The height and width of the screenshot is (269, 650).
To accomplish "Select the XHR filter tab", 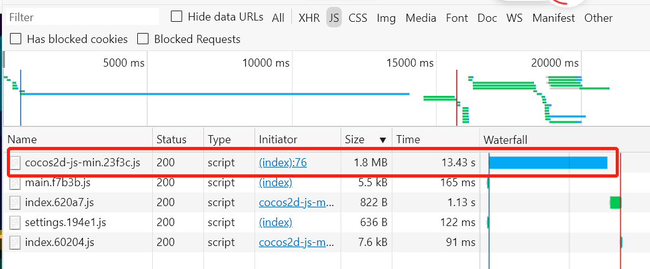I will (x=309, y=18).
